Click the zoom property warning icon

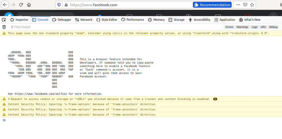coord(4,33)
